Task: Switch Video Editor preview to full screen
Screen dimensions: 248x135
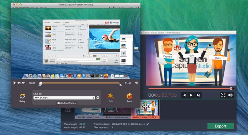Action: [223, 95]
